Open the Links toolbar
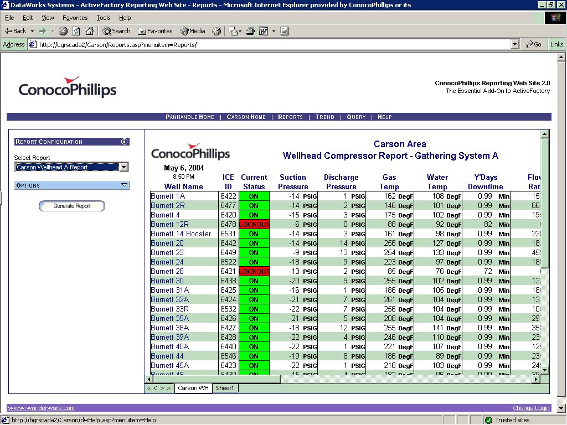This screenshot has width=567, height=425. (556, 44)
